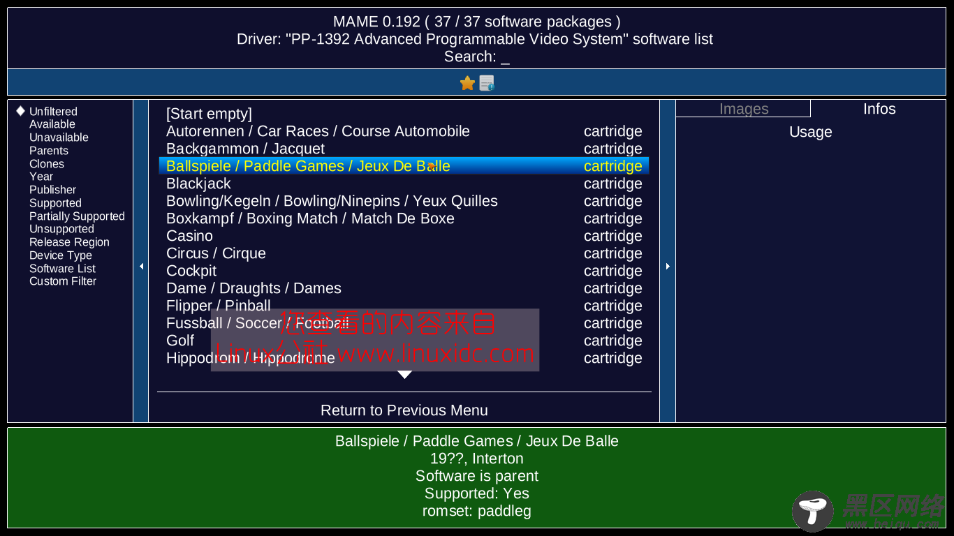Select Ballspiele / Paddle Games entry
Image resolution: width=954 pixels, height=536 pixels.
pos(404,166)
